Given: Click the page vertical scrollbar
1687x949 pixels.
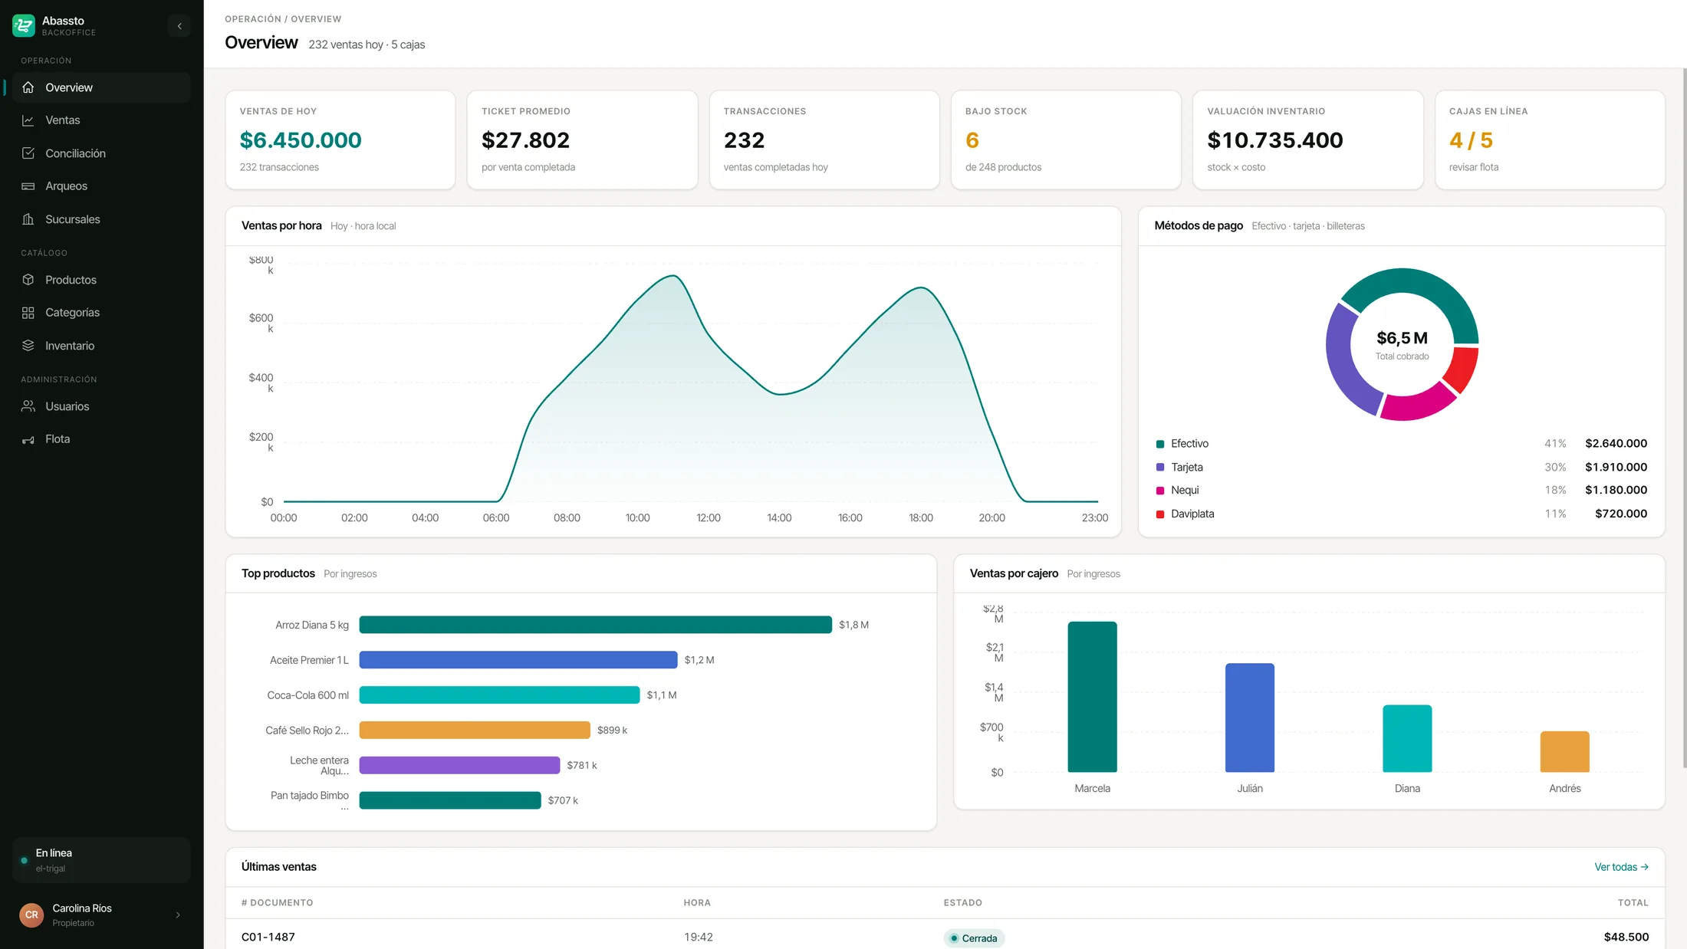Looking at the screenshot, I should tap(1684, 418).
